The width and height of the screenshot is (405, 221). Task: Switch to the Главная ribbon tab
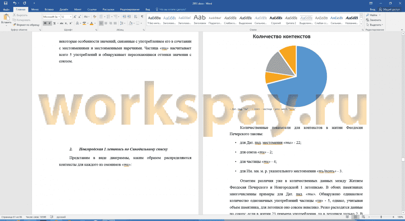pos(21,10)
